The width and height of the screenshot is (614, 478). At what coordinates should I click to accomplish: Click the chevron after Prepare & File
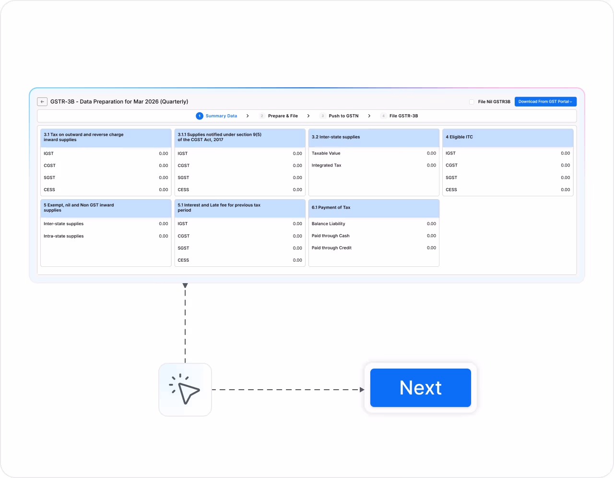[x=308, y=116]
